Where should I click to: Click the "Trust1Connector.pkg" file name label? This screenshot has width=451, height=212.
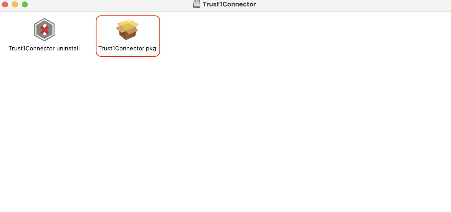127,48
